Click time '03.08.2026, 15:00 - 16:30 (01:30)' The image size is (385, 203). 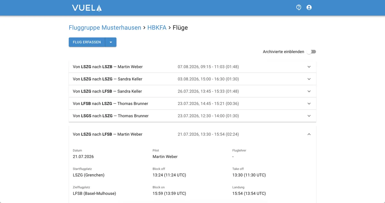[x=208, y=79]
